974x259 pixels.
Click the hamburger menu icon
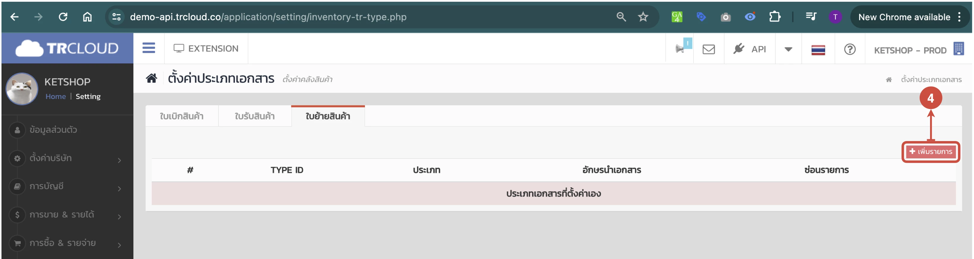(x=148, y=48)
